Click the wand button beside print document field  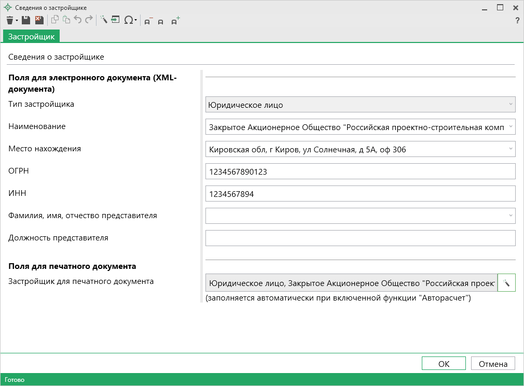(x=506, y=283)
